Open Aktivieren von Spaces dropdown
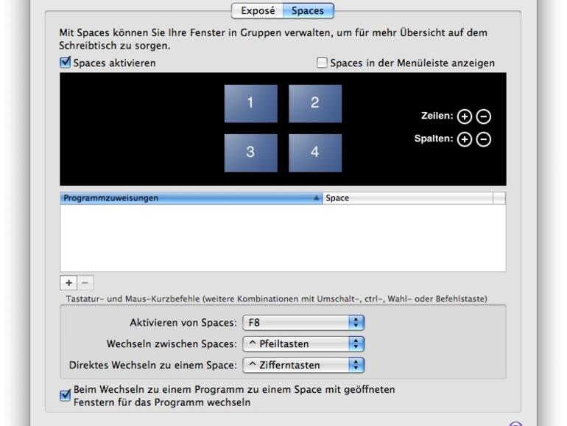Viewport: 567px width, 426px height. pyautogui.click(x=303, y=323)
